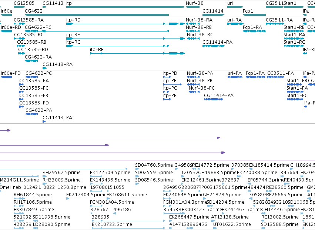
Task: Click the CG4622-RC transcript label
Action: coord(38,27)
